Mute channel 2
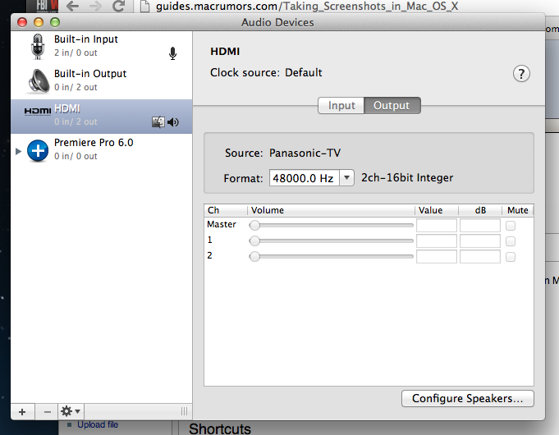 511,257
